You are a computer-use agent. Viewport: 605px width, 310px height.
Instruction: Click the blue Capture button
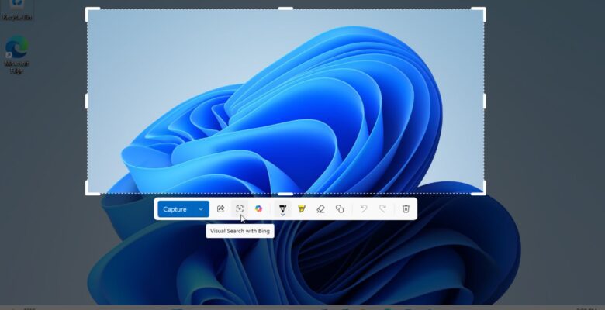175,209
